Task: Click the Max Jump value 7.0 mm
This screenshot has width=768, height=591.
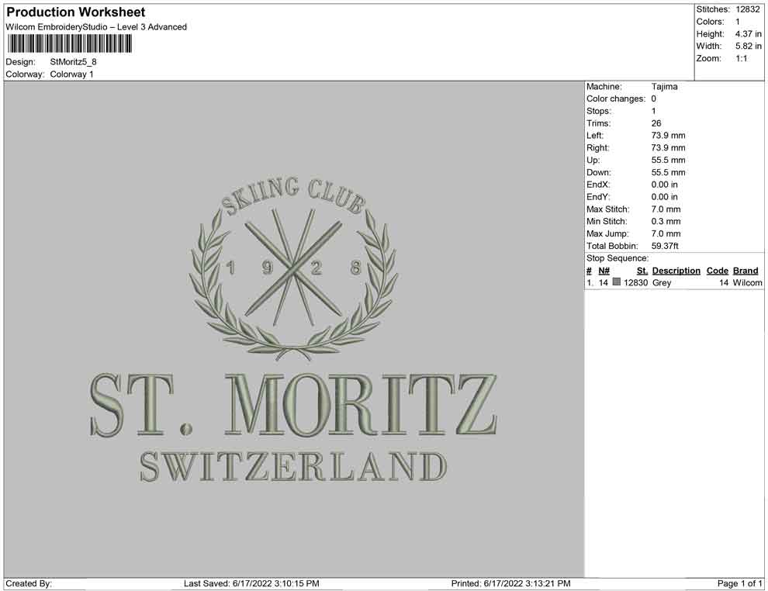Action: point(666,233)
